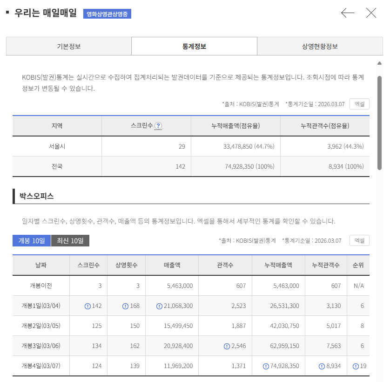The height and width of the screenshot is (382, 390).
Task: Click info icon beside 142 screens on 03/04
Action: 87,306
